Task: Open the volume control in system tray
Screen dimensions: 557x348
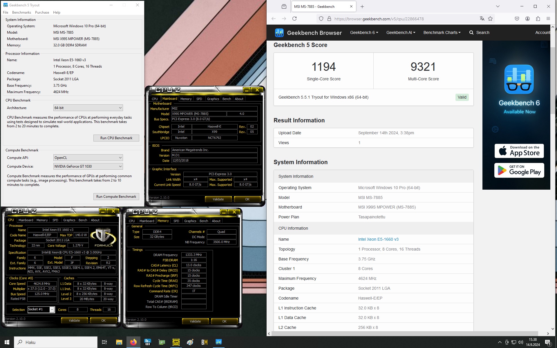Action: [x=521, y=342]
